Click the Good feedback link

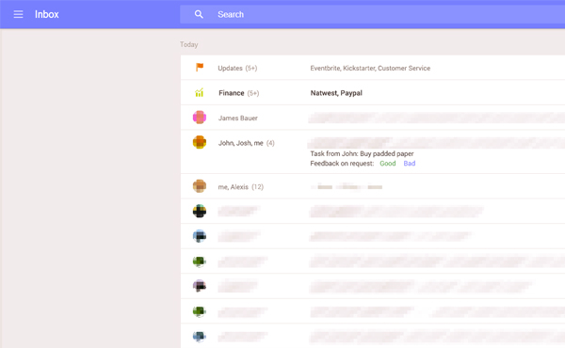(388, 164)
